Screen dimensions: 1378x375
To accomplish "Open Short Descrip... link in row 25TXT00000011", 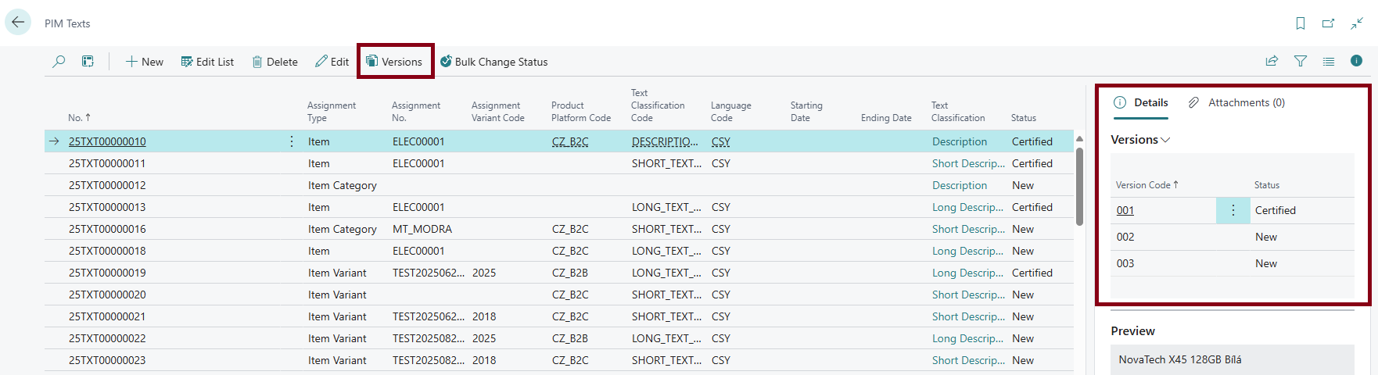I will pyautogui.click(x=968, y=163).
